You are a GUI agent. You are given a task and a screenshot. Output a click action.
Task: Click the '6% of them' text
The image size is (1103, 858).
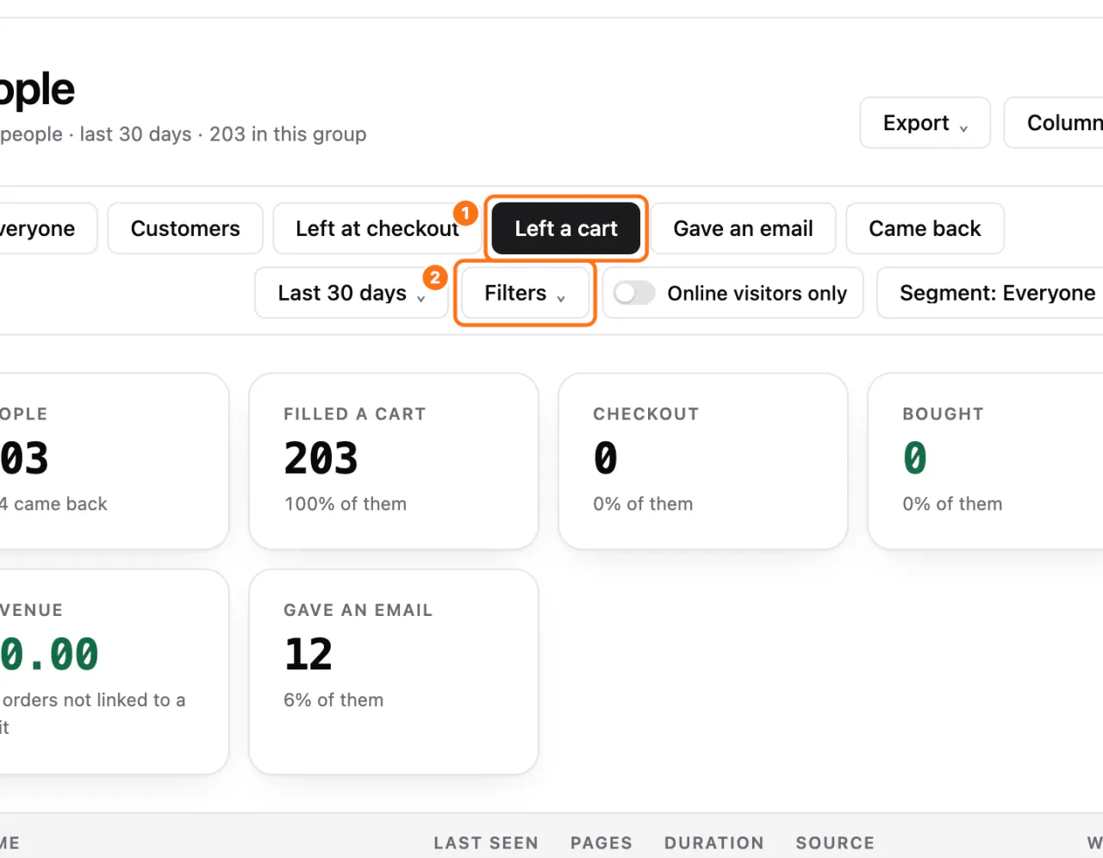pyautogui.click(x=333, y=700)
